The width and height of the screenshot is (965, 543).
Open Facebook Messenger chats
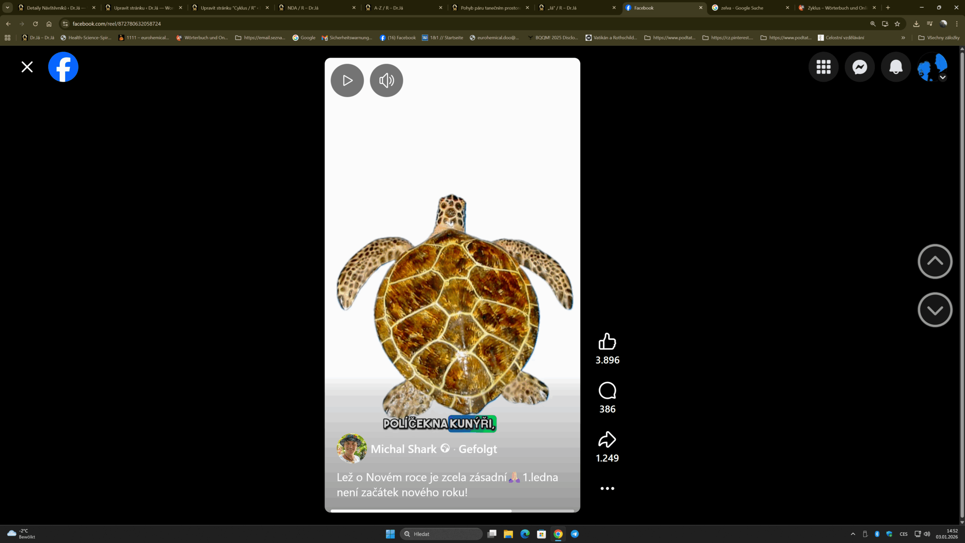(x=859, y=67)
